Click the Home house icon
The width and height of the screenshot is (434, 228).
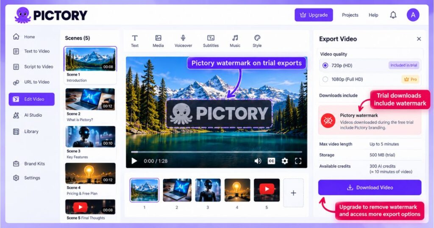[16, 36]
